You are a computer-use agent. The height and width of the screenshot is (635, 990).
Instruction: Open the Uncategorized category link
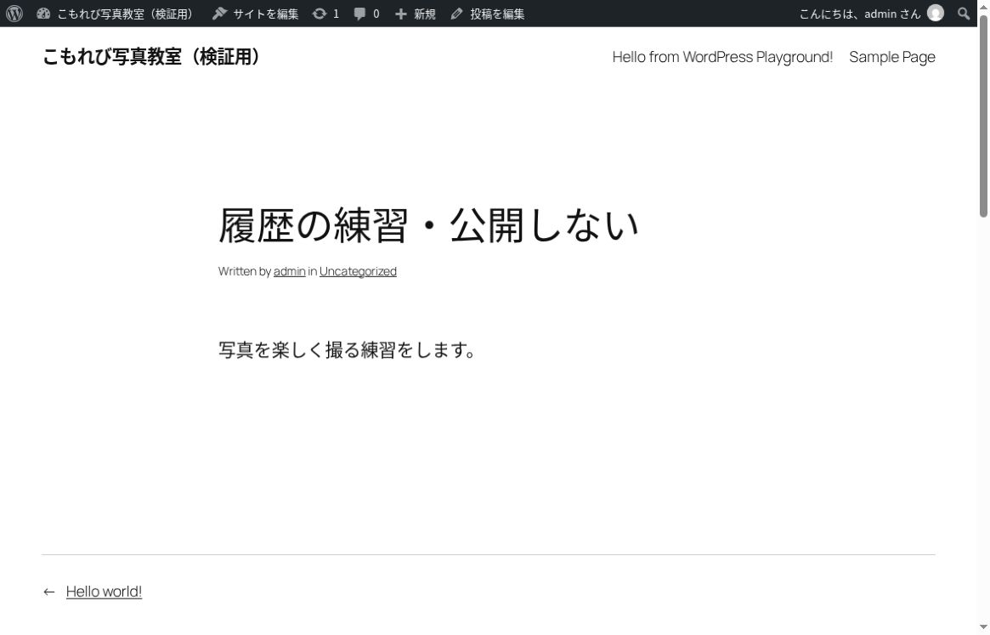pos(358,271)
